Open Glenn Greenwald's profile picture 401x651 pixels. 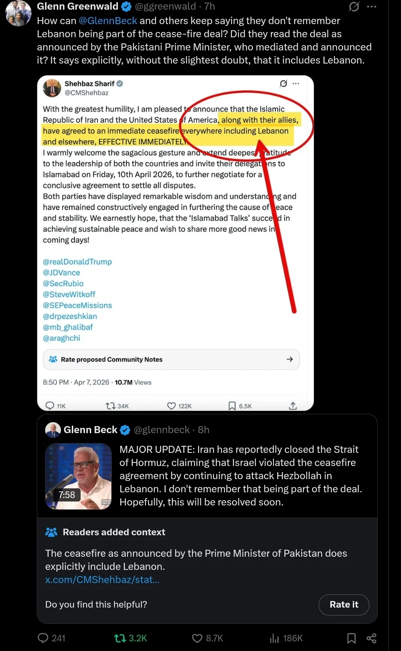pyautogui.click(x=18, y=14)
